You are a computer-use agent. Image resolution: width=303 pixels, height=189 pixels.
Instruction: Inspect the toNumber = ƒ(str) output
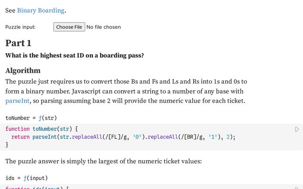(31, 118)
